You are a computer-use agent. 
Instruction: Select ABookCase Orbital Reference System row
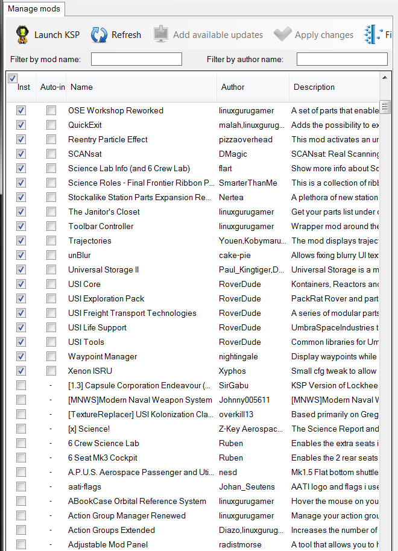[x=193, y=501]
